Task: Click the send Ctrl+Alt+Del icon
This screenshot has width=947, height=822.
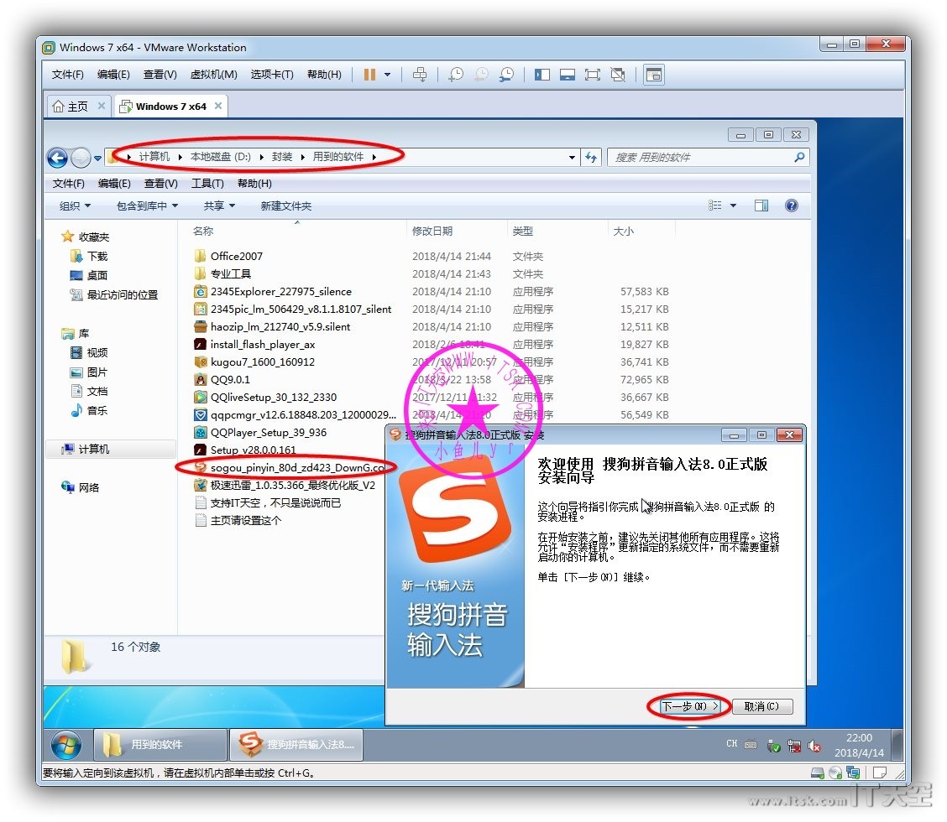Action: click(x=420, y=75)
